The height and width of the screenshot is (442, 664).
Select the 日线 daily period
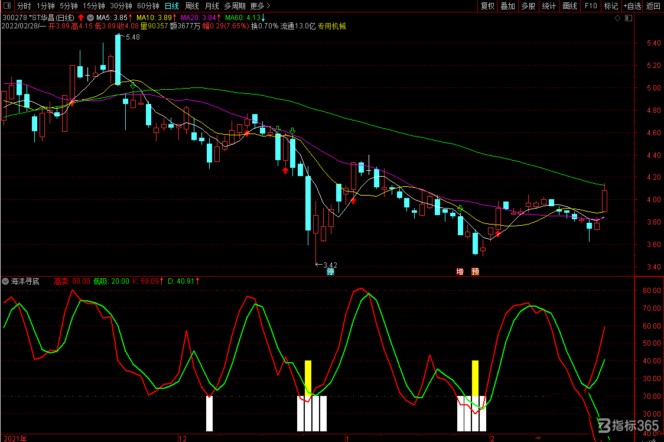pyautogui.click(x=171, y=6)
